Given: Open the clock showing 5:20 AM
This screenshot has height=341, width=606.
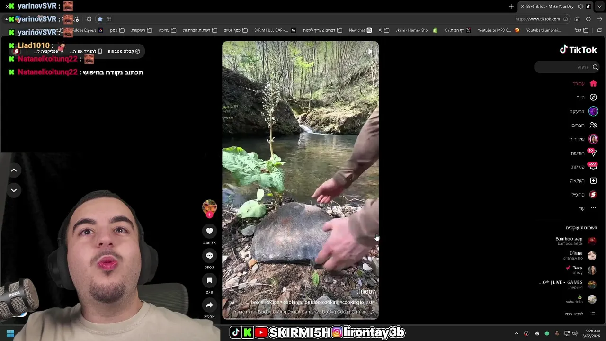Looking at the screenshot, I should click(x=592, y=333).
